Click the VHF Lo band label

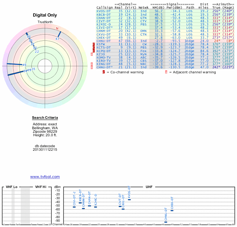click(11, 187)
